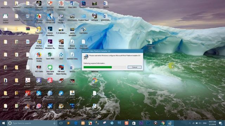Select the Adobe Photoshop desktop shortcut
Viewport: 225px width, 126px height.
(x=50, y=31)
